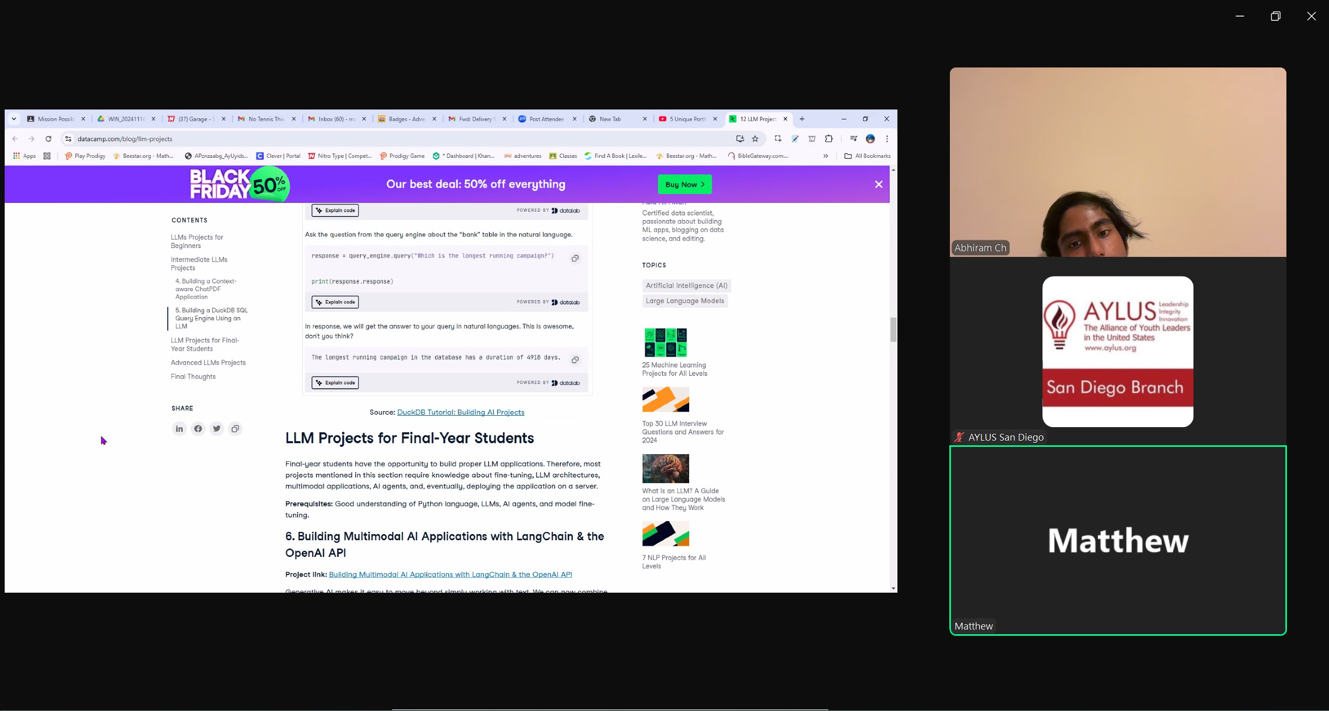Open Nitro Type bookmark

tap(340, 156)
